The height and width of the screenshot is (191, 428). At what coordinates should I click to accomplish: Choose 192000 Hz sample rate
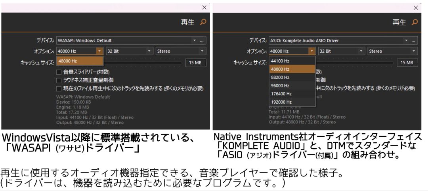coord(292,102)
